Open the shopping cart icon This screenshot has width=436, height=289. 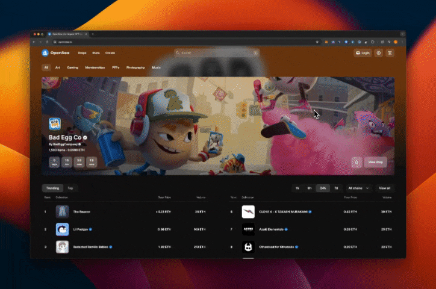tap(390, 53)
